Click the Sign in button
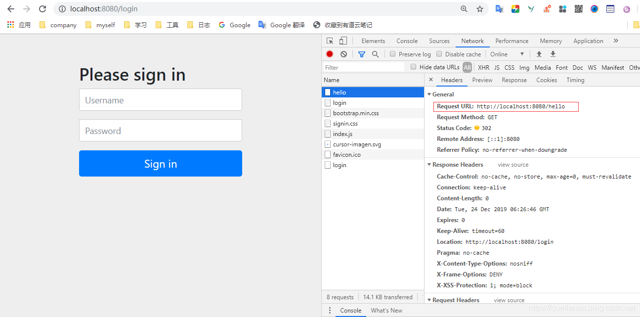This screenshot has height=317, width=640. tap(160, 163)
